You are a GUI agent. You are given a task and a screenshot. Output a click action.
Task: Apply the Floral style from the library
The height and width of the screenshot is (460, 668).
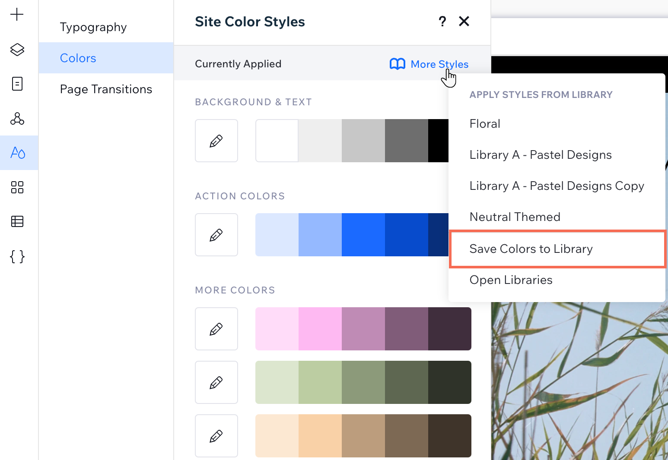[x=485, y=123]
